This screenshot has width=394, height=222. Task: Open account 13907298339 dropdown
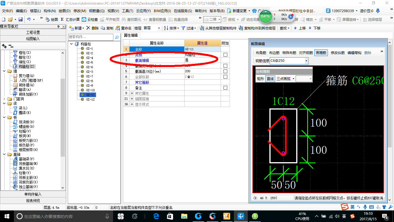point(342,11)
